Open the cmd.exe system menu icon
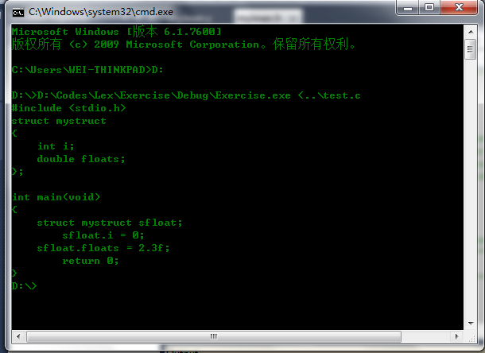This screenshot has width=485, height=353. pyautogui.click(x=18, y=13)
